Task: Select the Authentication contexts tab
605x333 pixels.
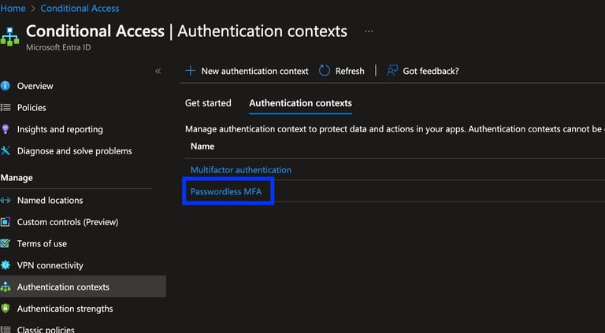Action: [300, 103]
